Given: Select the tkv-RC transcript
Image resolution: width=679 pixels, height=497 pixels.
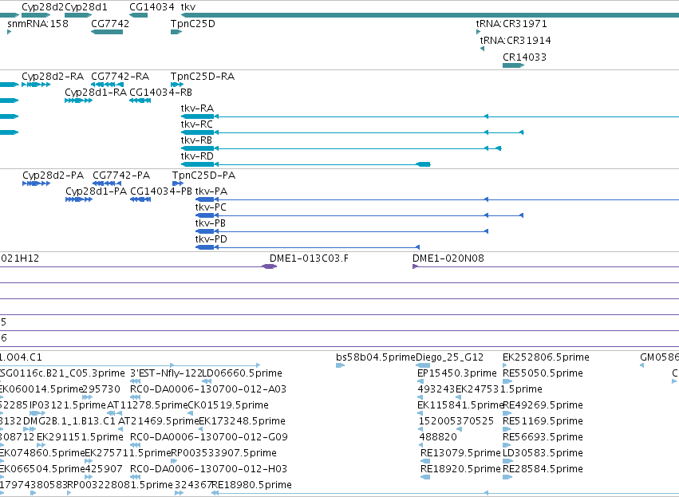Looking at the screenshot, I should (x=352, y=132).
